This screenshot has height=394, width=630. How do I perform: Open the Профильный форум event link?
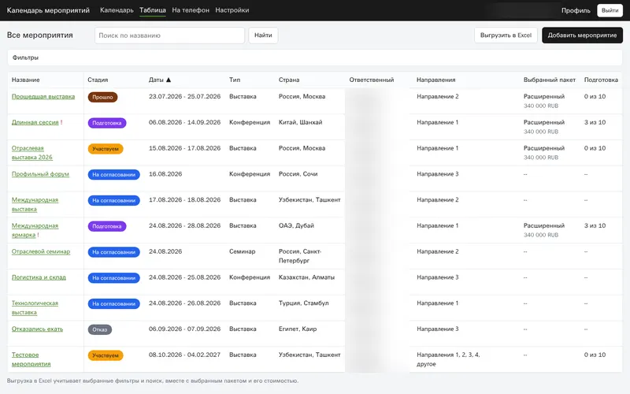point(40,174)
